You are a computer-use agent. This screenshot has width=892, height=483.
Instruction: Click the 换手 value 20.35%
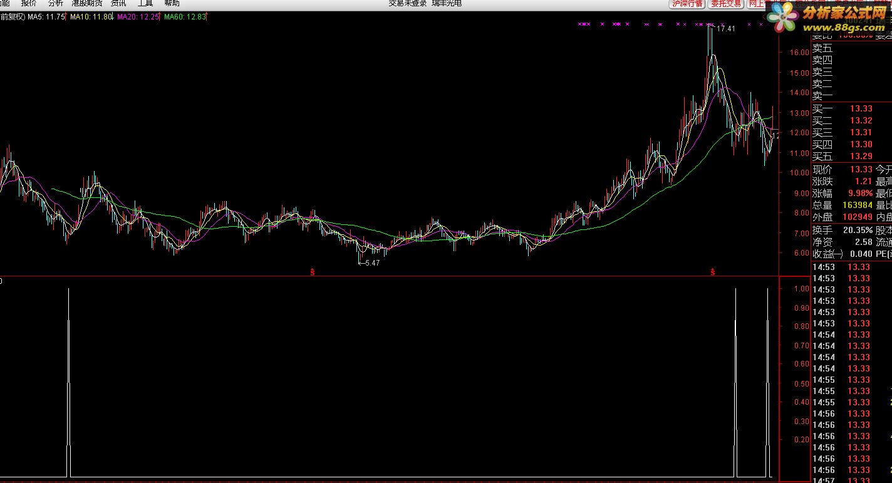tap(858, 231)
